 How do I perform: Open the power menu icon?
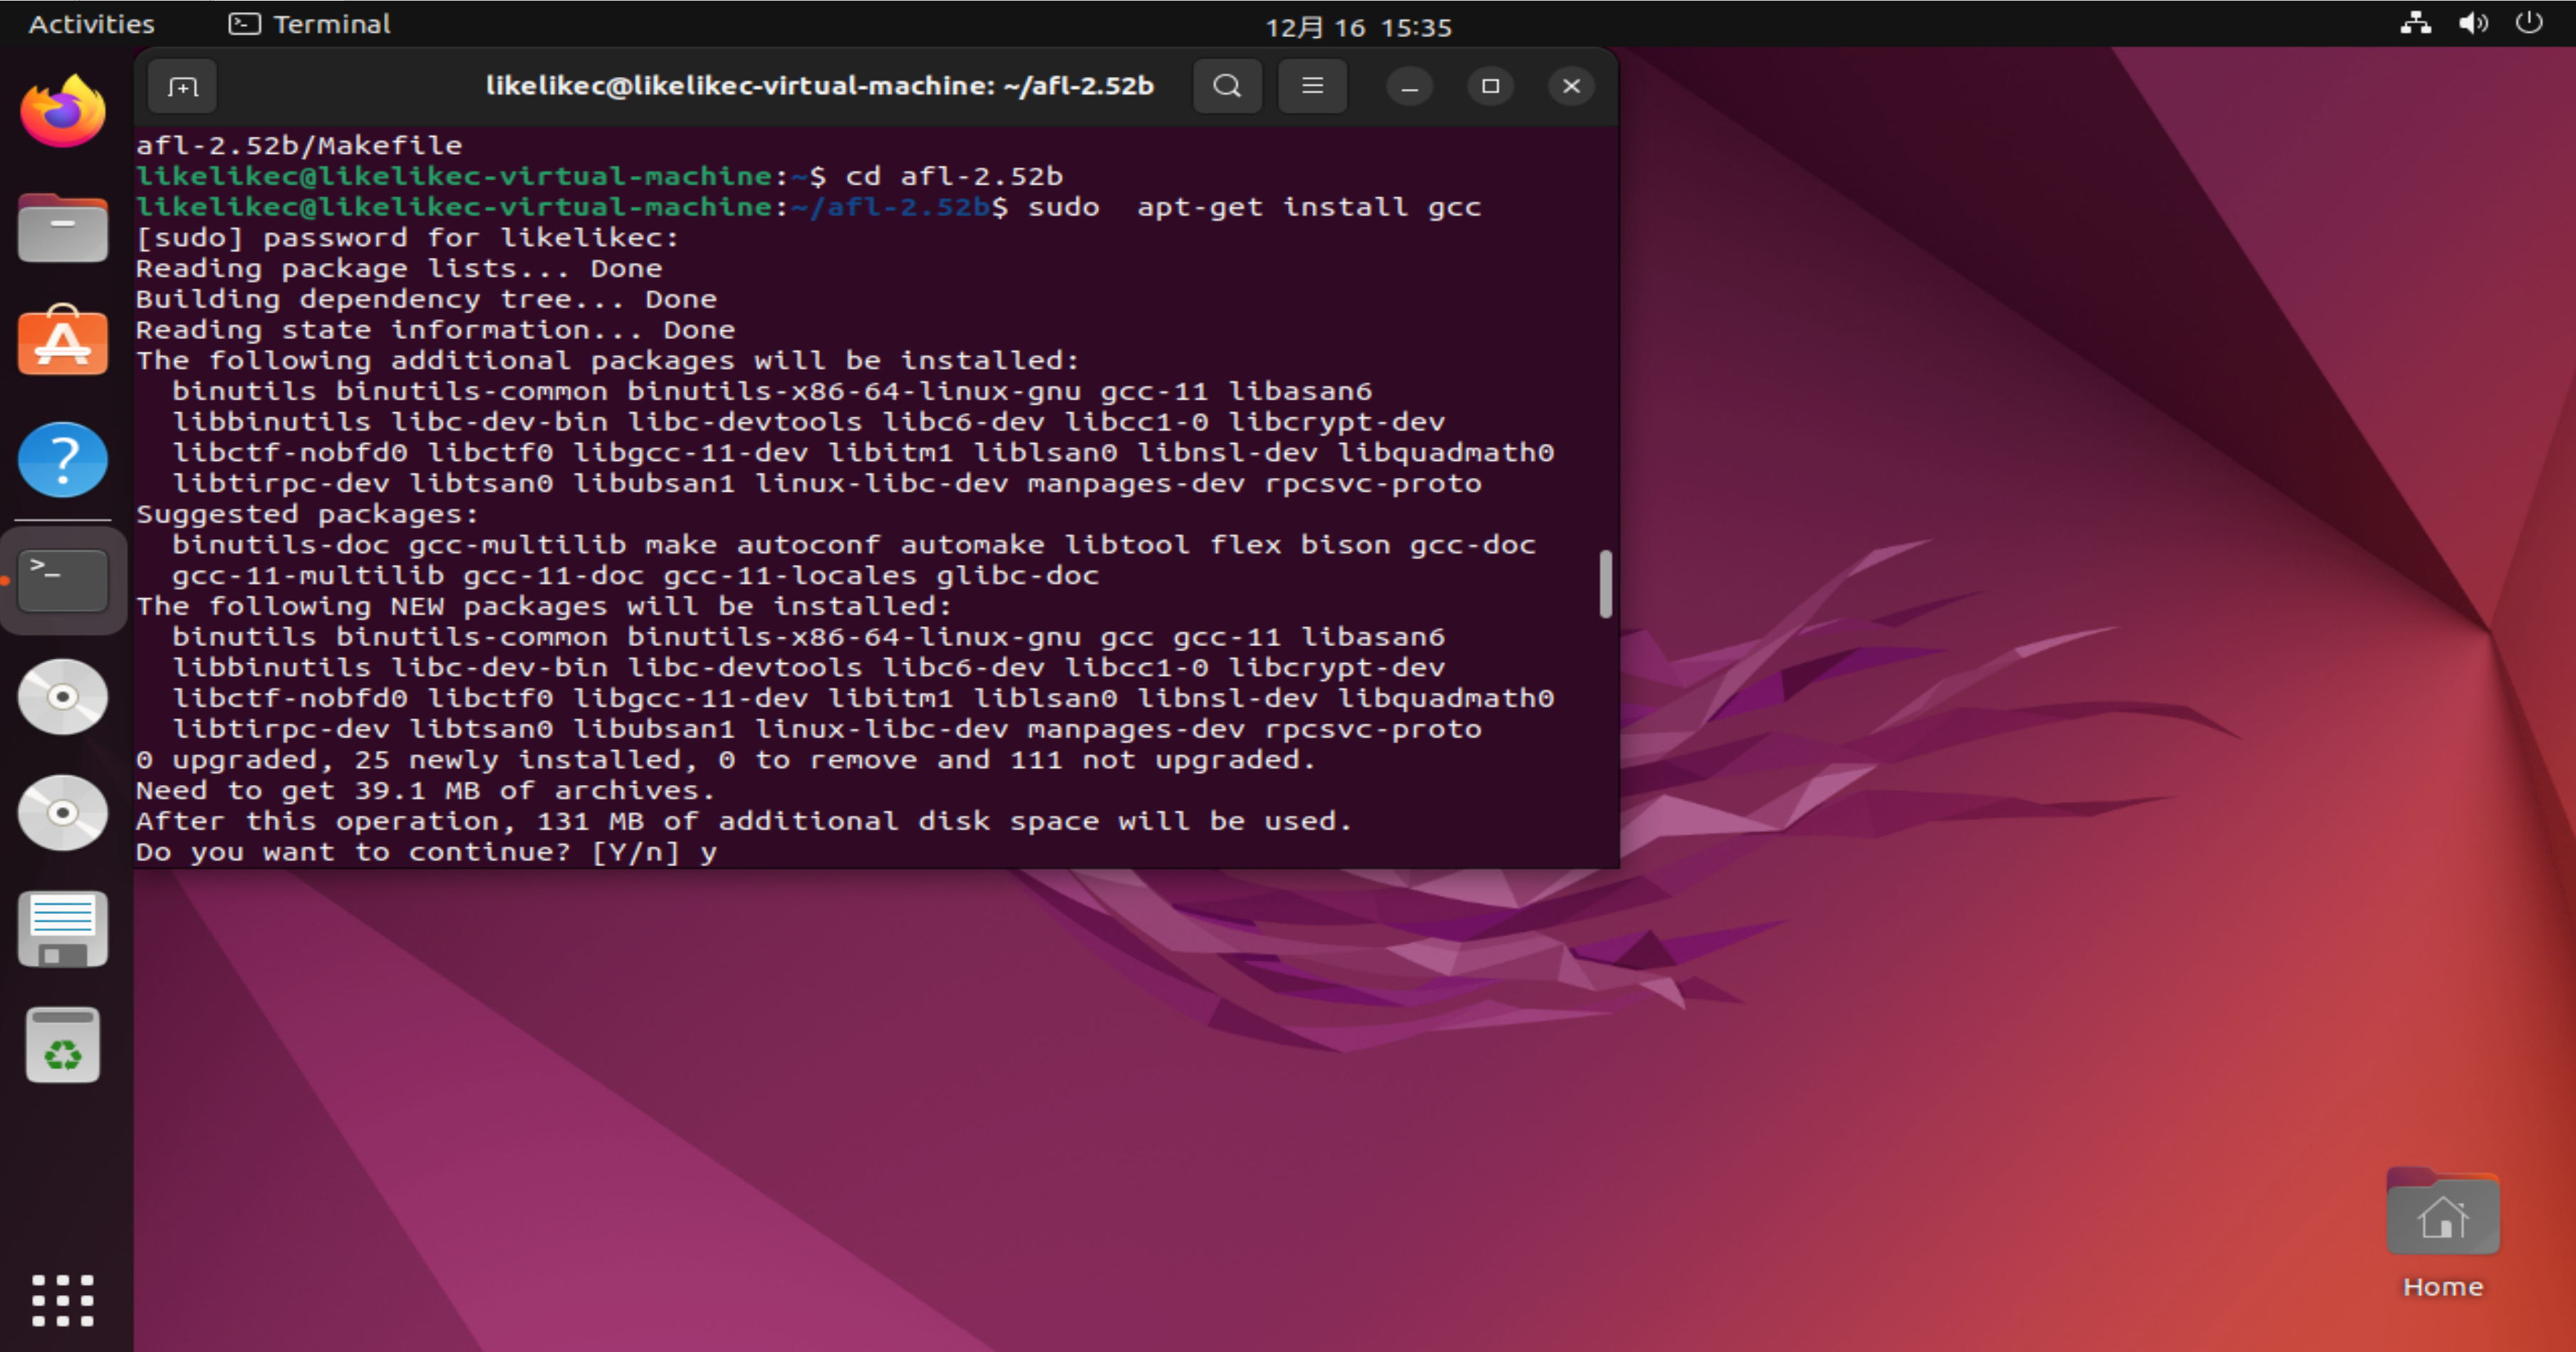click(x=2529, y=23)
